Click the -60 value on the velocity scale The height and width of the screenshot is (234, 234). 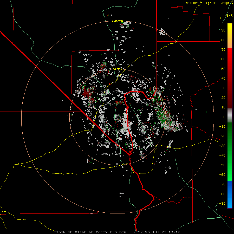[x=222, y=175]
